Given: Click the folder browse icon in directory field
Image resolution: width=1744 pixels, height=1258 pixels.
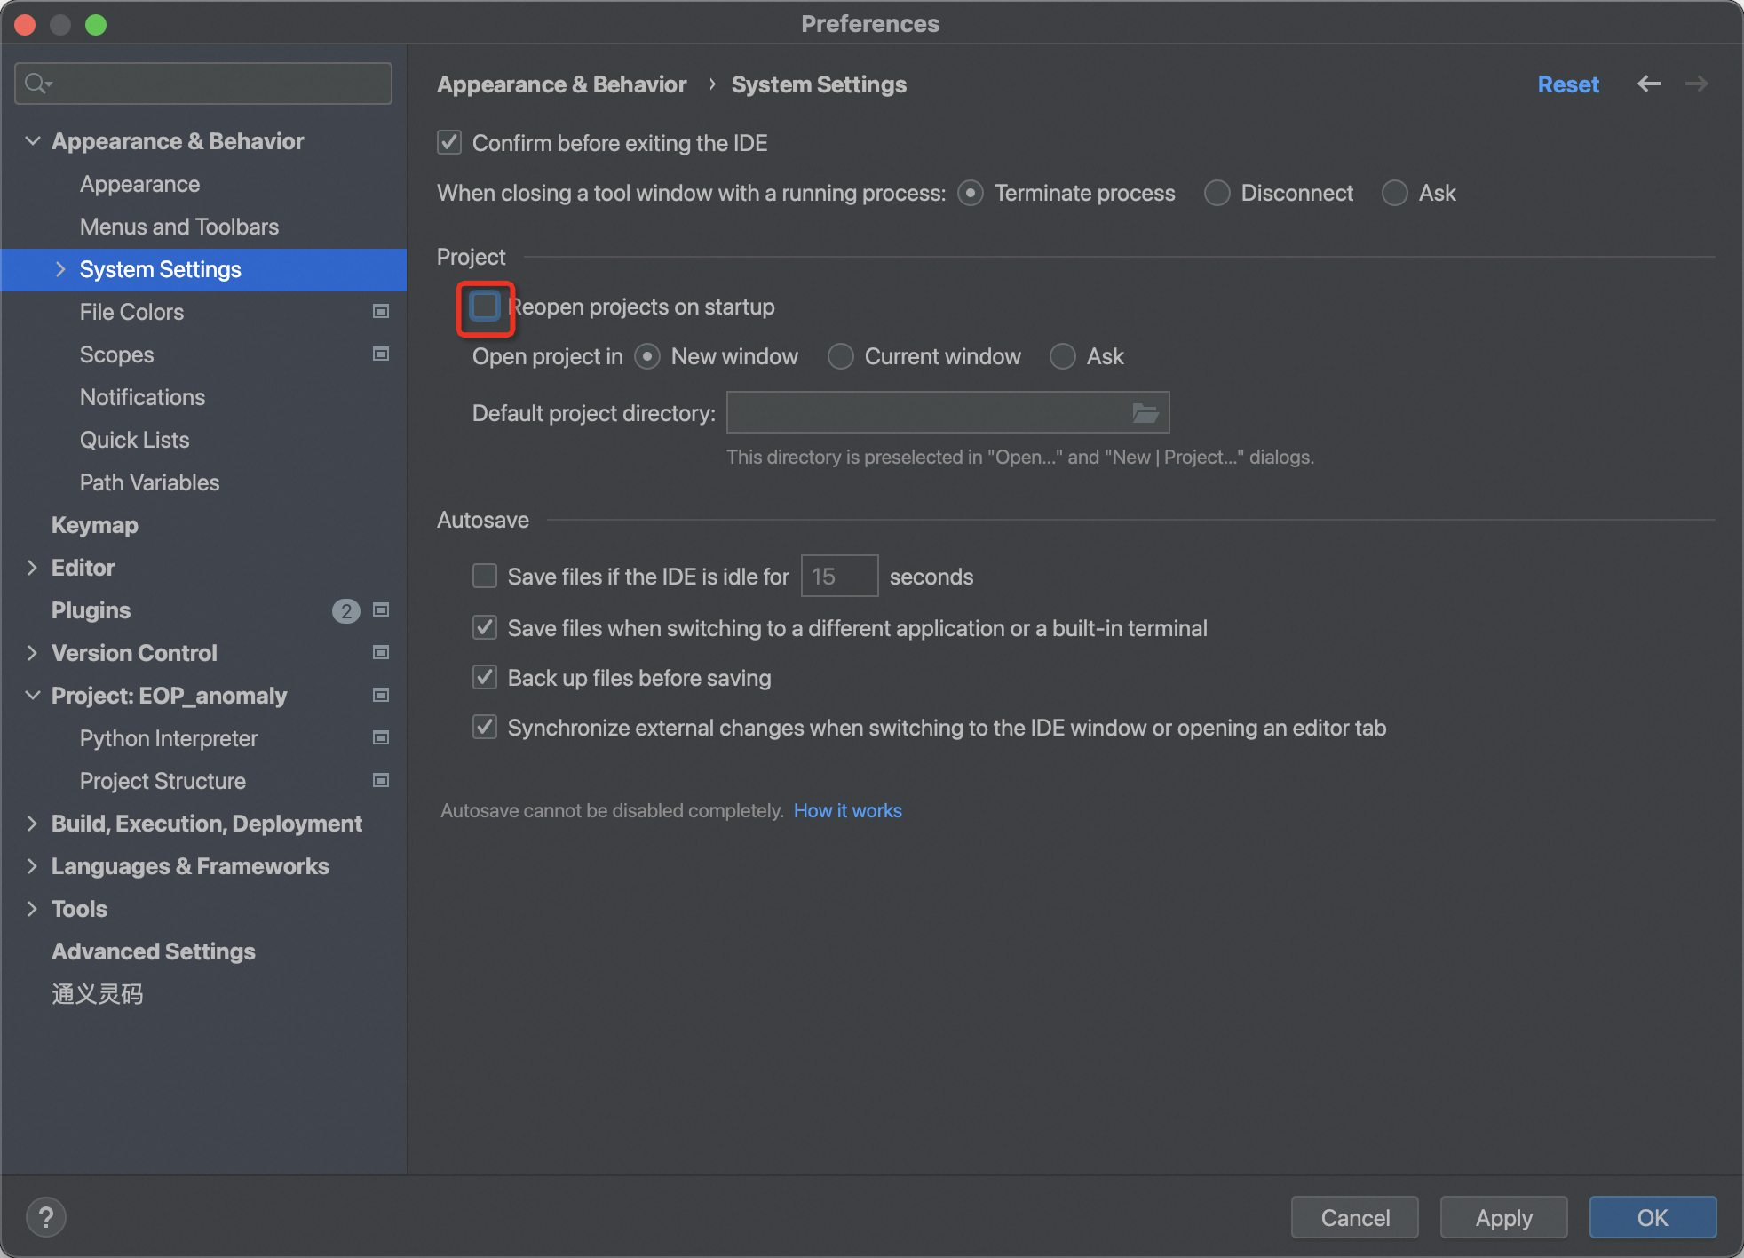Looking at the screenshot, I should click(1145, 413).
